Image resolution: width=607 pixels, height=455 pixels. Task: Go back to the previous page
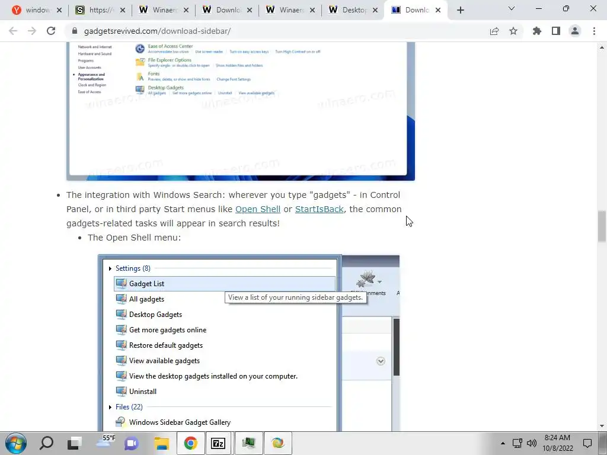click(x=13, y=31)
